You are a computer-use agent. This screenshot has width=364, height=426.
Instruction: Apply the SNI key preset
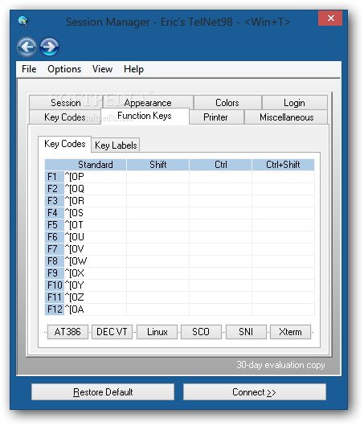pos(246,332)
